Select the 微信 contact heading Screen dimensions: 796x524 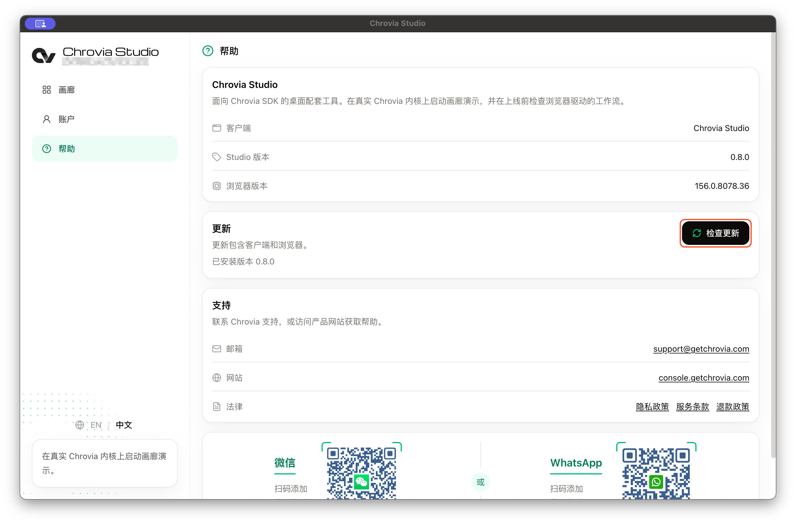pyautogui.click(x=285, y=463)
